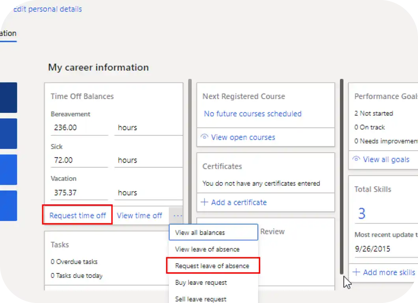418x303 pixels.
Task: Click the plus icon to add more skills
Action: (x=356, y=272)
